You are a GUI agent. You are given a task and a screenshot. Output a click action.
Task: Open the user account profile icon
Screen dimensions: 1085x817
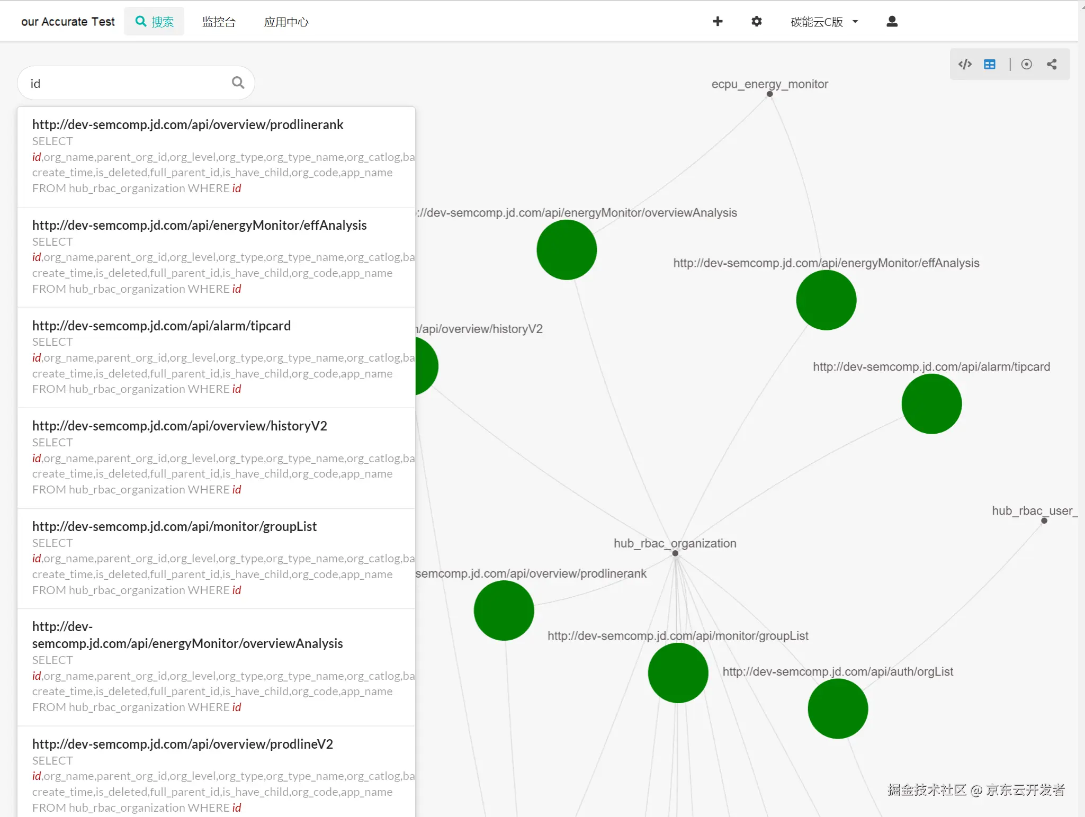pos(892,21)
